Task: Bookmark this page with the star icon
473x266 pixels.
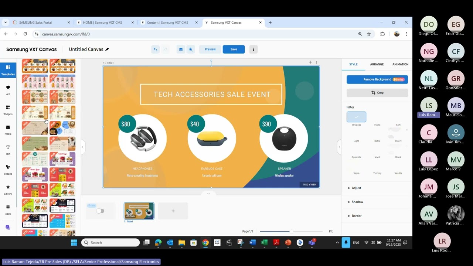Action: pos(369,34)
